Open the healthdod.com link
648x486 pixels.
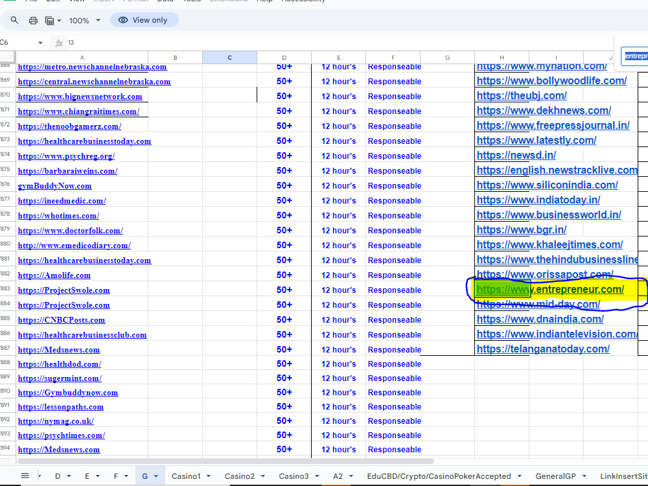coord(60,364)
